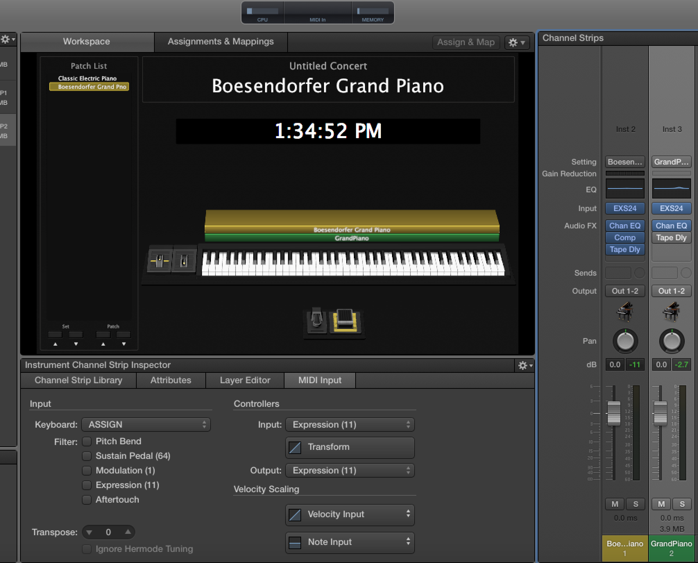
Task: Open the Keyboard ASSIGN dropdown
Action: [146, 425]
